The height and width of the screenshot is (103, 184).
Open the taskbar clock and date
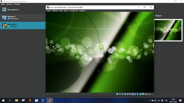tap(173, 100)
